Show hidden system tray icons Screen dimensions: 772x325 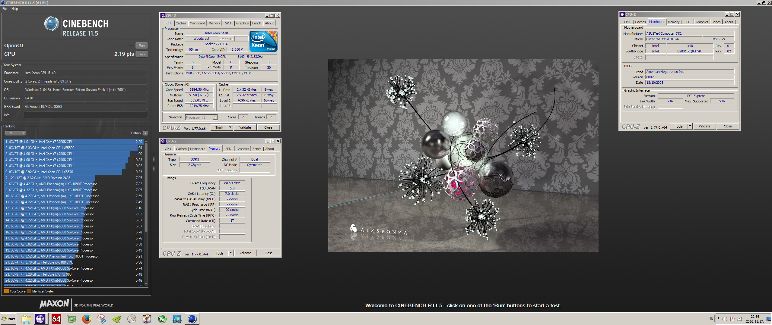click(718, 319)
